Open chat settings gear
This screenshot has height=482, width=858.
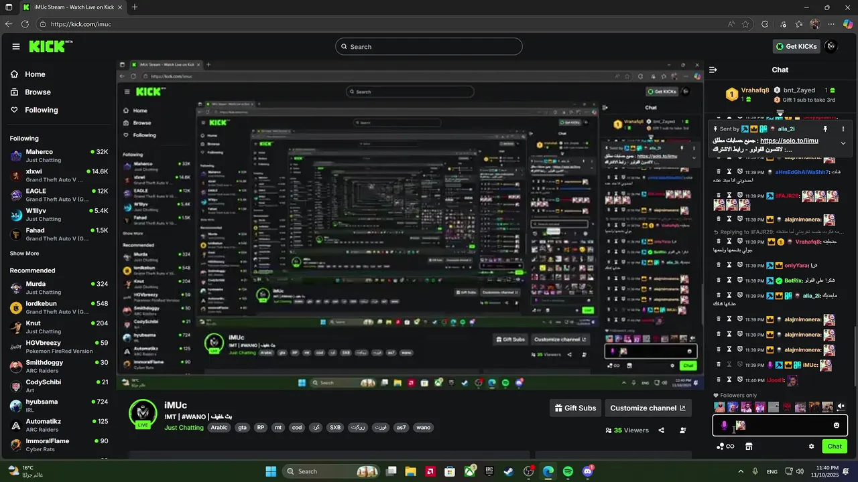click(x=811, y=447)
